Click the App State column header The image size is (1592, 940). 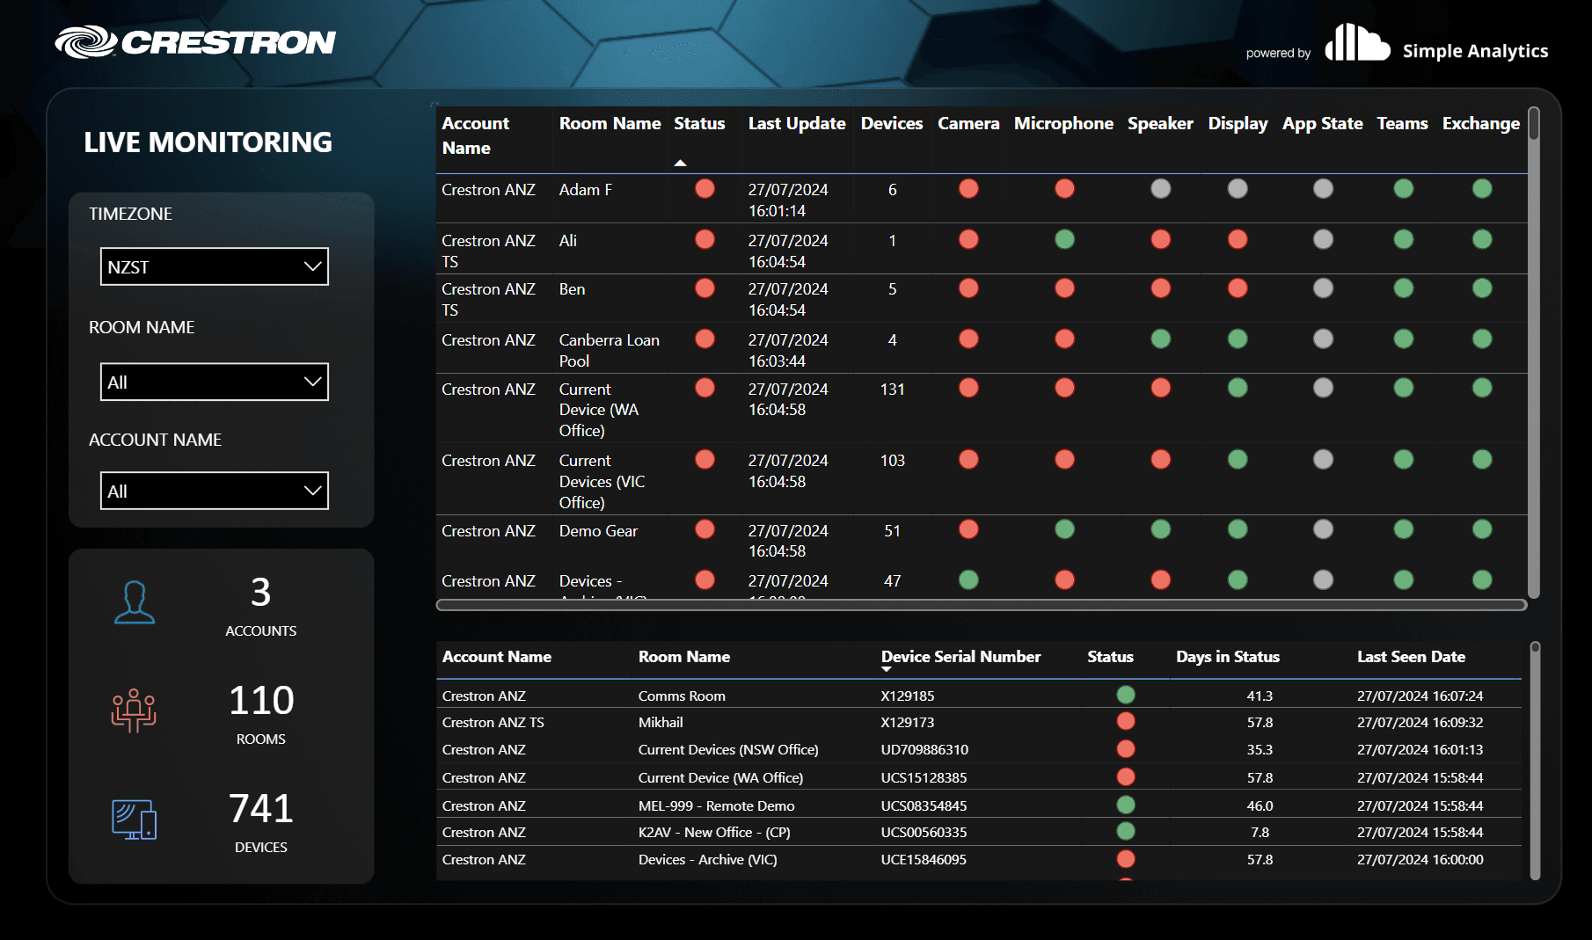pos(1322,123)
